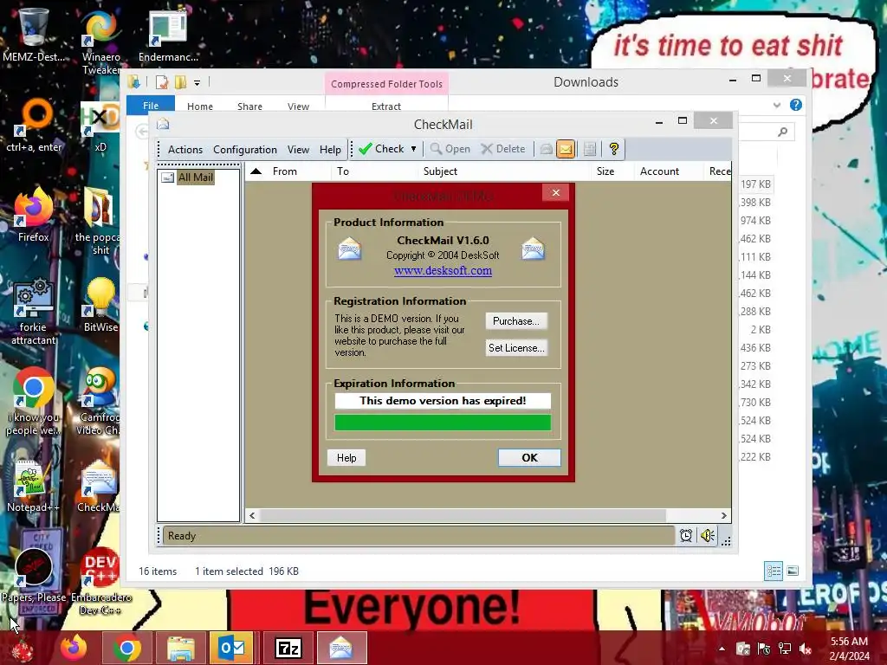Click the network tray icon
This screenshot has width=887, height=665.
pyautogui.click(x=785, y=649)
